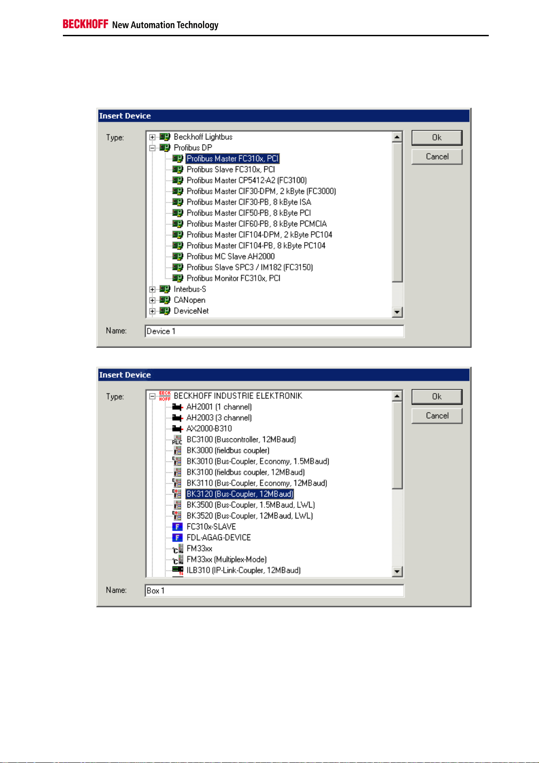The image size is (539, 763).
Task: Click the FDL-AGAG-DEVICE blue icon
Action: [x=177, y=537]
